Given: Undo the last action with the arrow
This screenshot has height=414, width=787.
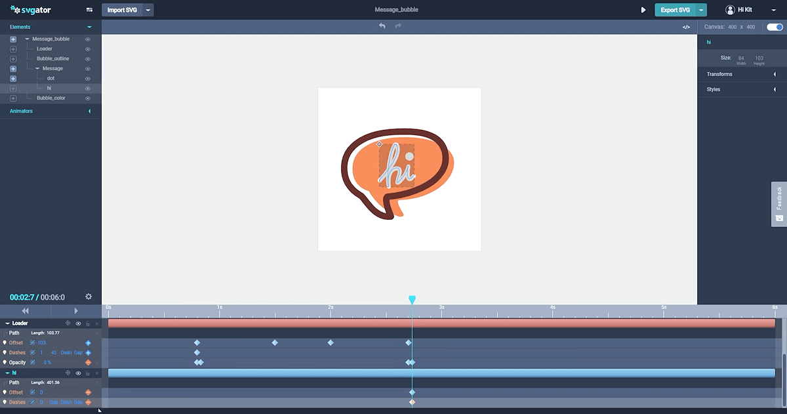Looking at the screenshot, I should (x=382, y=26).
